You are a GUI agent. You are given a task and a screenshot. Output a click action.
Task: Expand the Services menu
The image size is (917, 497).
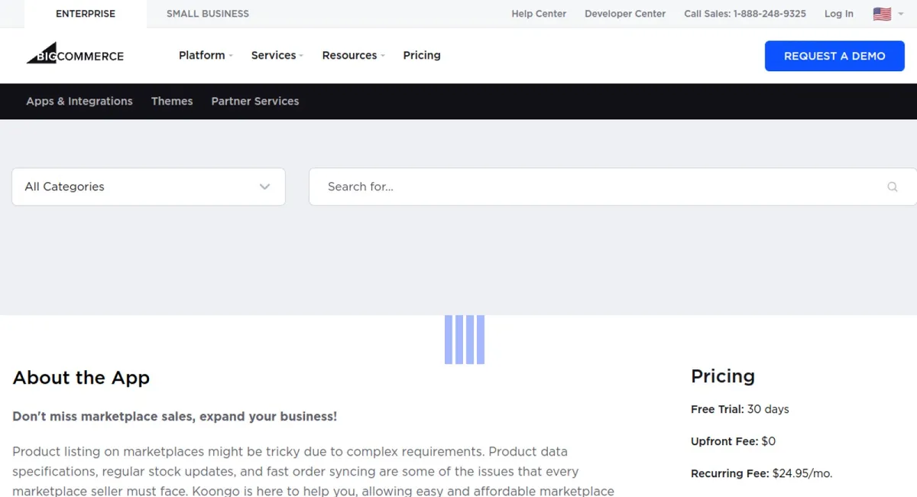[277, 55]
